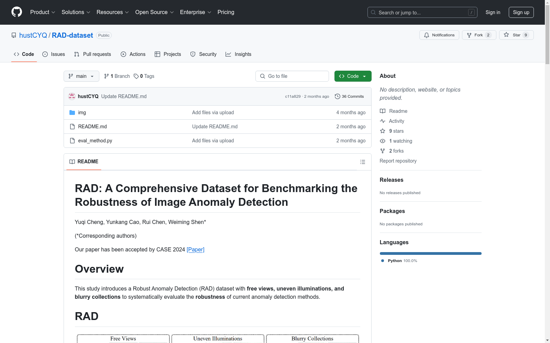550x343 pixels.
Task: Click Sign in
Action: point(493,12)
